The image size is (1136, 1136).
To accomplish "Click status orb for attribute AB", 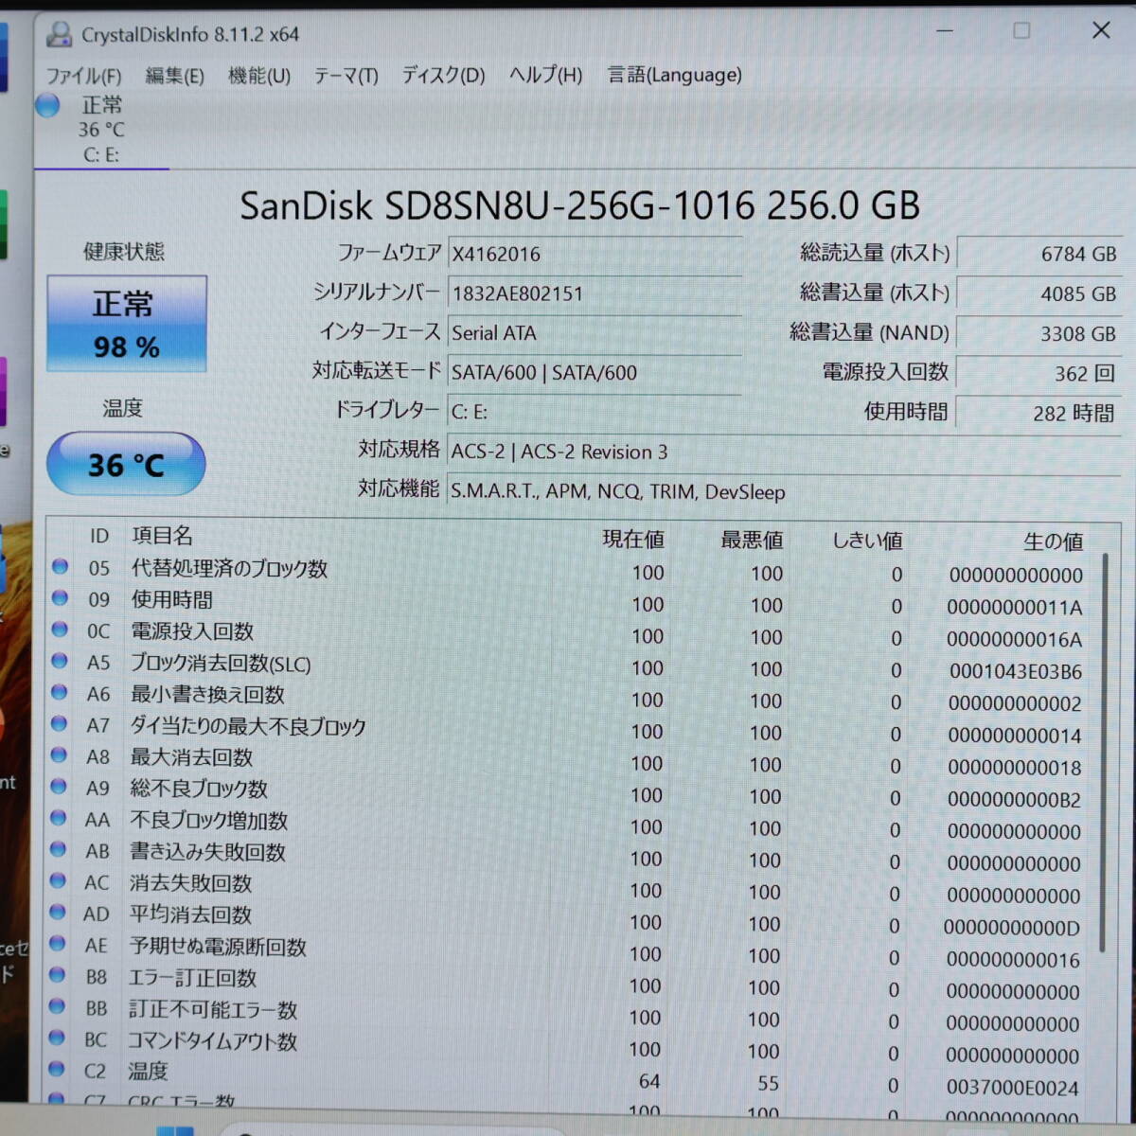I will pyautogui.click(x=58, y=849).
